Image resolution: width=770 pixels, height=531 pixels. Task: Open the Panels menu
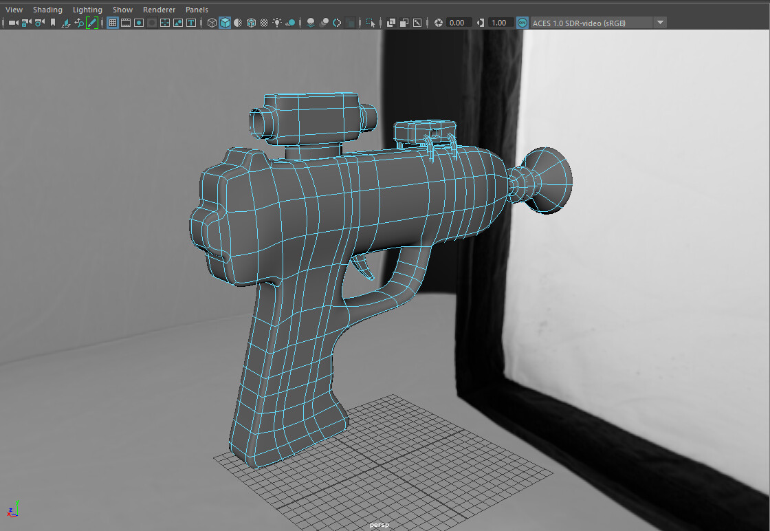pos(197,9)
